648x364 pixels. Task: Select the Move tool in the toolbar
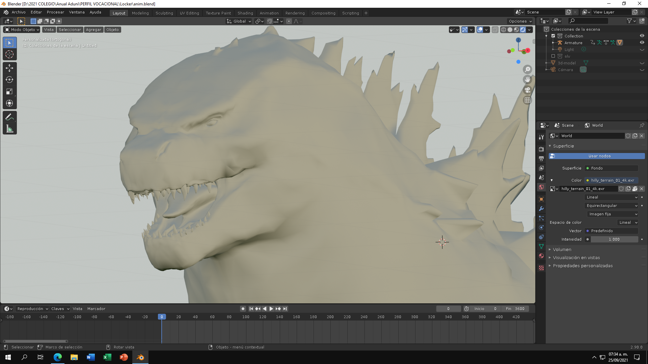[x=9, y=68]
